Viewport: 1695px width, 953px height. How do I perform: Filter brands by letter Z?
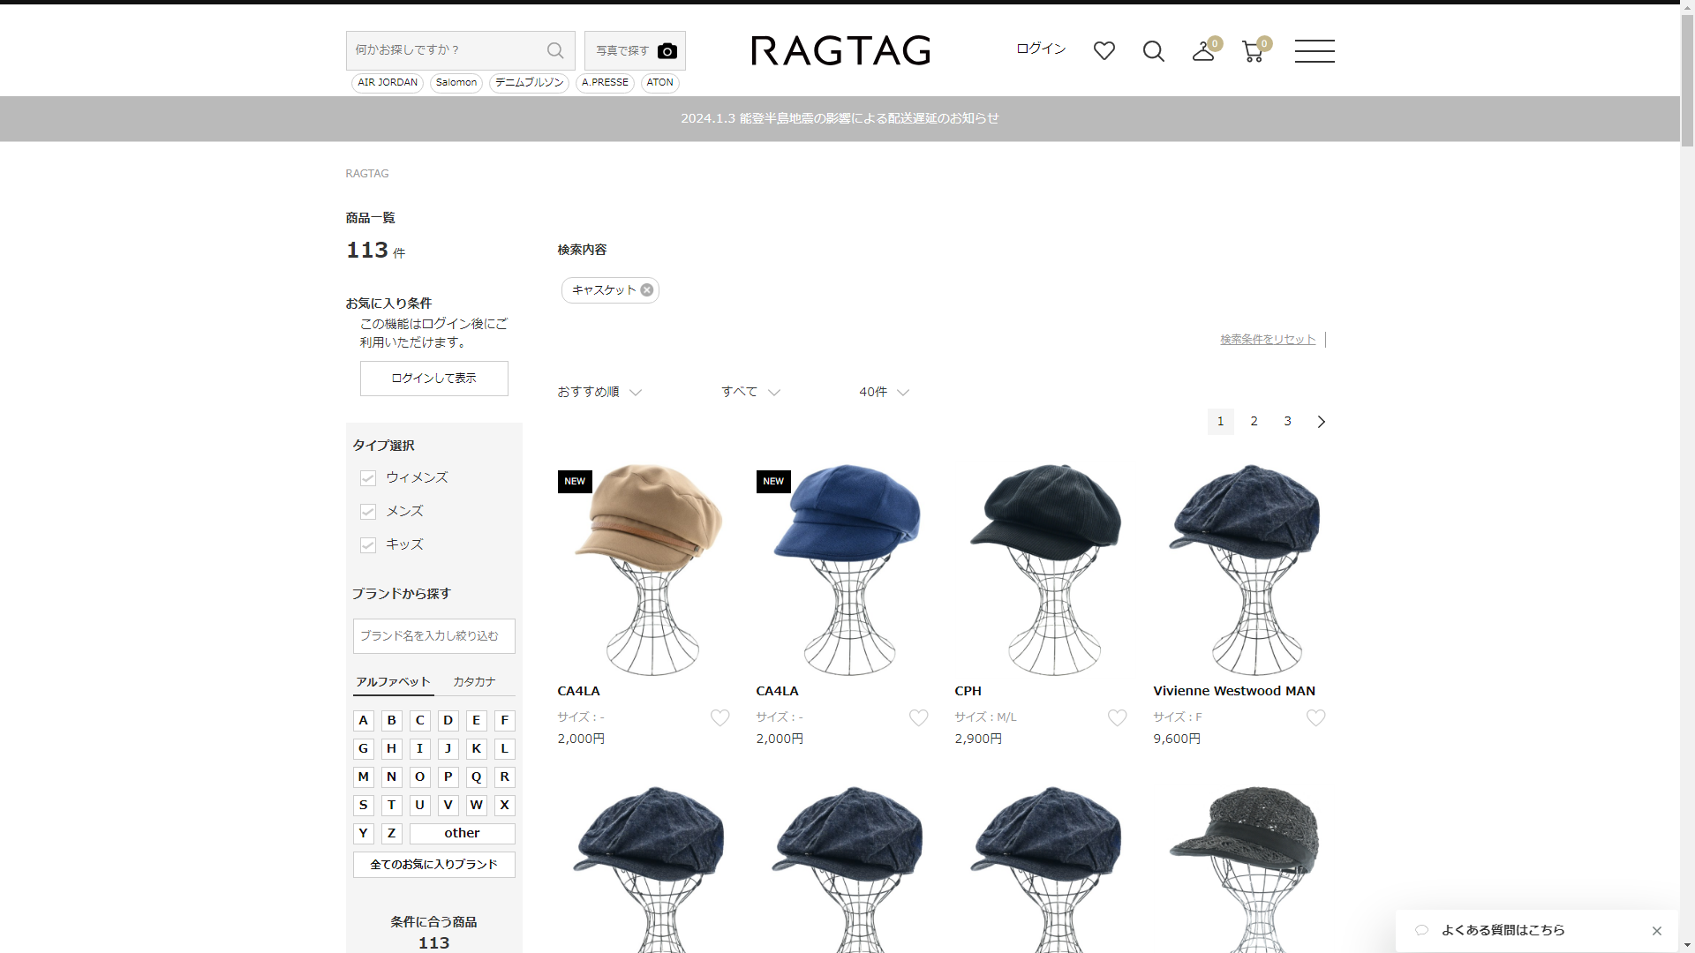391,833
